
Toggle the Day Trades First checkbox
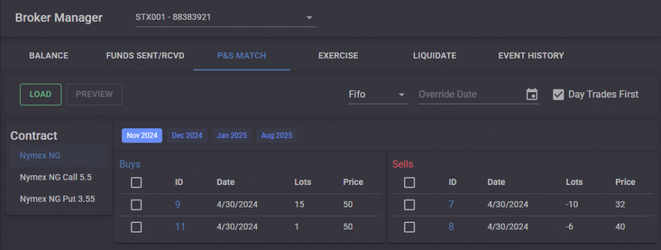click(x=558, y=94)
